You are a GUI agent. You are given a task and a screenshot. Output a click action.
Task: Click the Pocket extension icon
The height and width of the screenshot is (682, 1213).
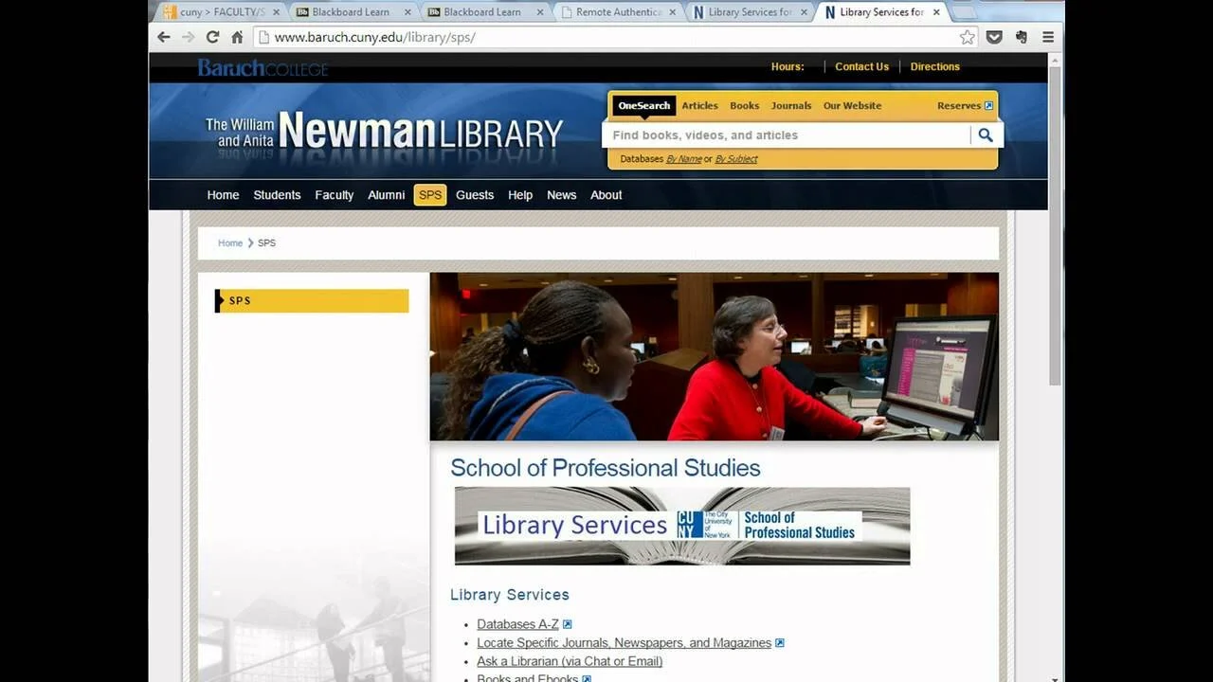994,37
